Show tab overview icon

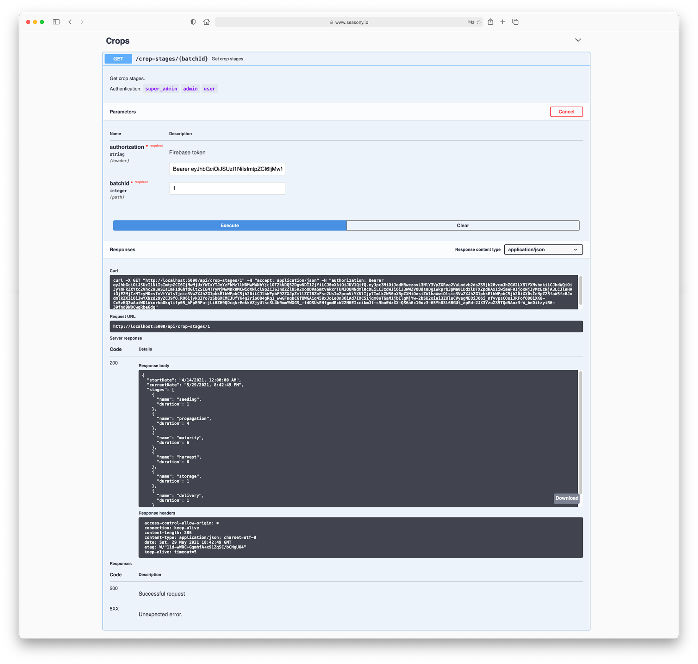pyautogui.click(x=515, y=22)
